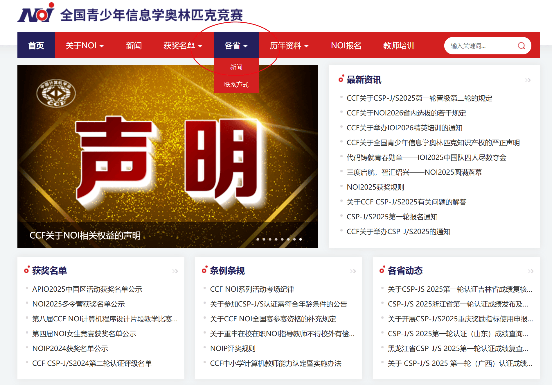
Task: Open more 获奖名单 via double-arrow icon
Action: click(x=175, y=271)
